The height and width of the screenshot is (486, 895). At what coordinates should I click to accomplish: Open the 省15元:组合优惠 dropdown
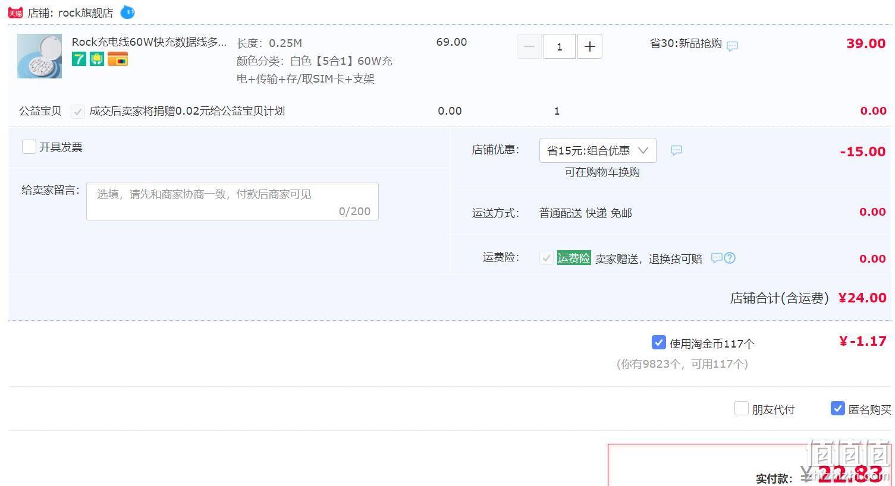[x=598, y=150]
